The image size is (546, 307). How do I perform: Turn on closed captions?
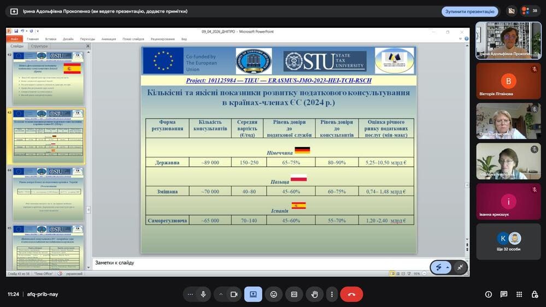pos(294,294)
